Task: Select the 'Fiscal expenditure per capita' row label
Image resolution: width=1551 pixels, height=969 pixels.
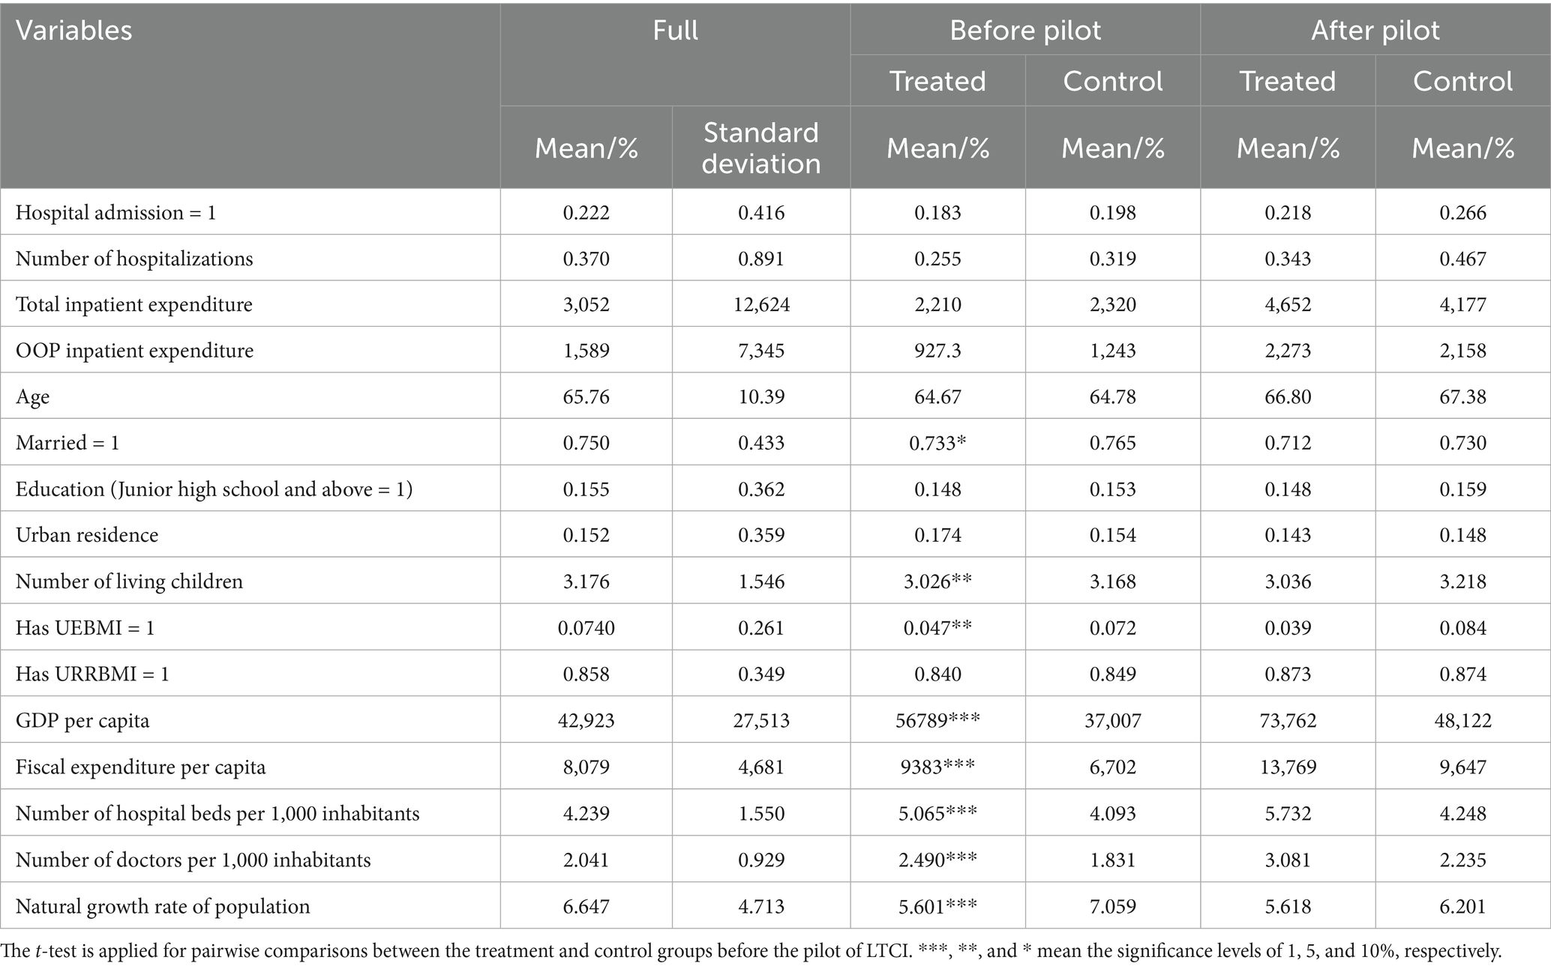Action: tap(140, 767)
